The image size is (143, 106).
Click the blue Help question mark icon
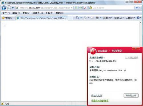[138, 18]
